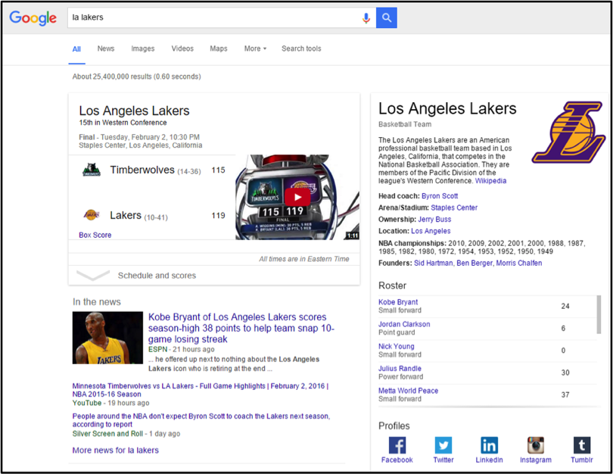Open Kobe Bryant roster entry
Image resolution: width=613 pixels, height=474 pixels.
pos(398,302)
